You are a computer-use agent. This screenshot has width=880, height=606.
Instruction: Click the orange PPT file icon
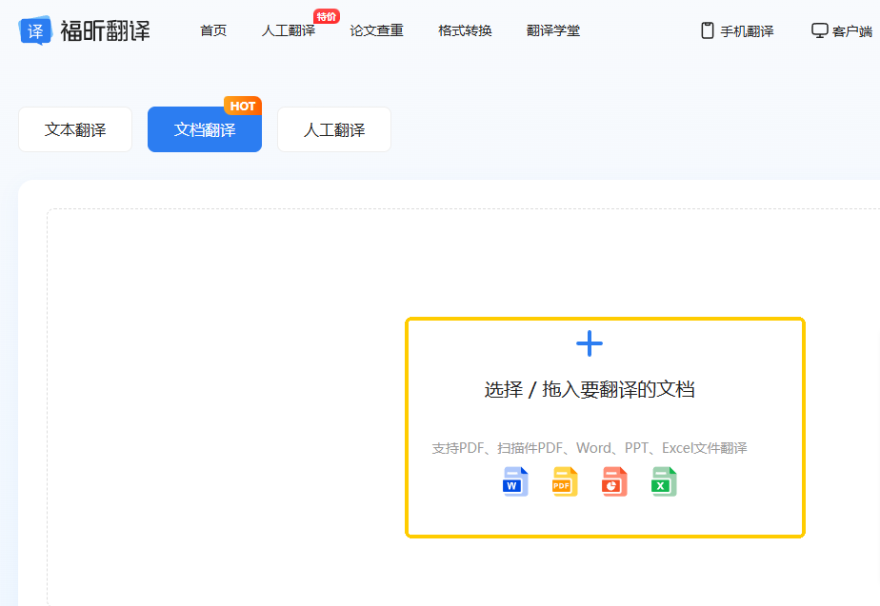point(614,482)
